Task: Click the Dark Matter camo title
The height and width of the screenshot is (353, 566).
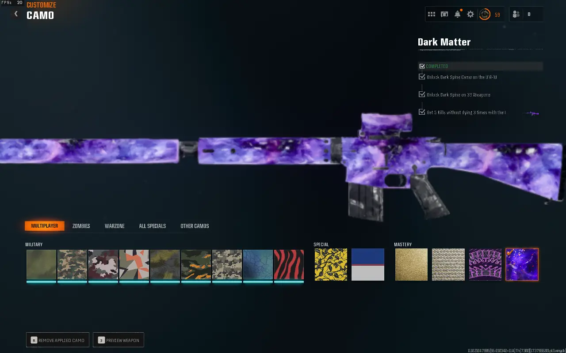Action: [x=444, y=42]
